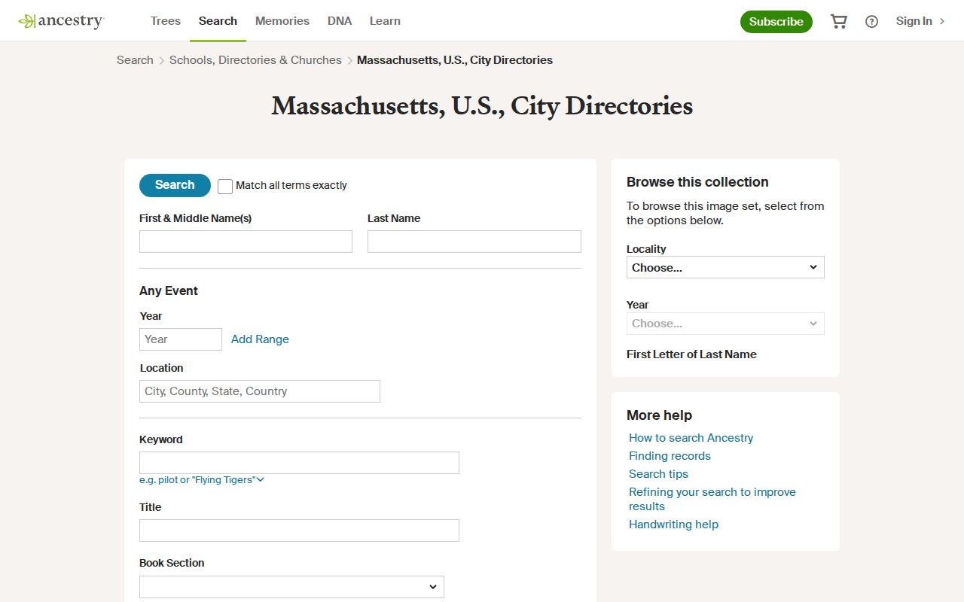Open Refining your search to improve results
The width and height of the screenshot is (964, 602).
712,499
